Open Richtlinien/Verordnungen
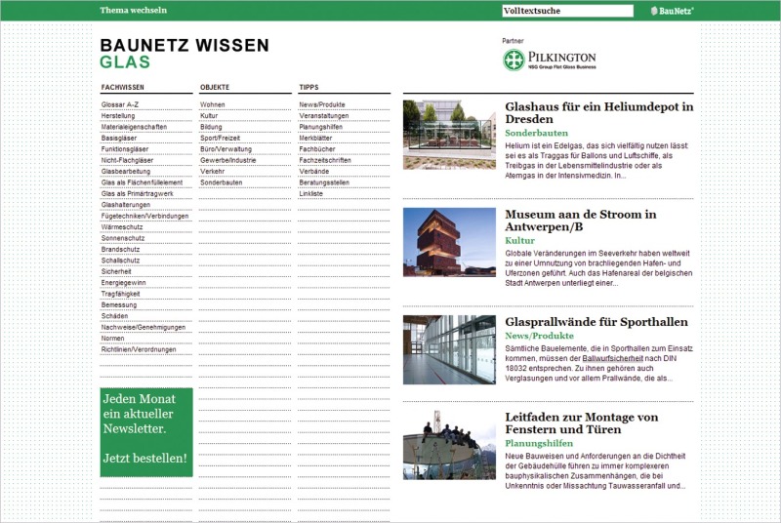 click(x=139, y=349)
